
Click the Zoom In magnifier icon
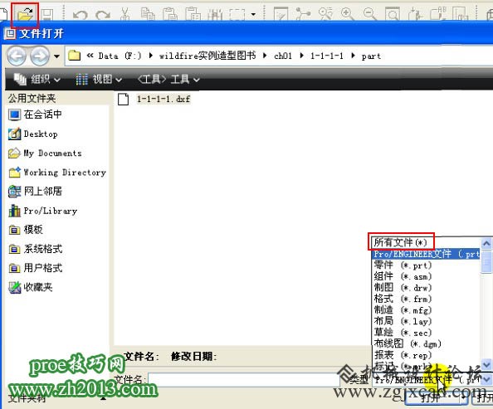(x=348, y=14)
